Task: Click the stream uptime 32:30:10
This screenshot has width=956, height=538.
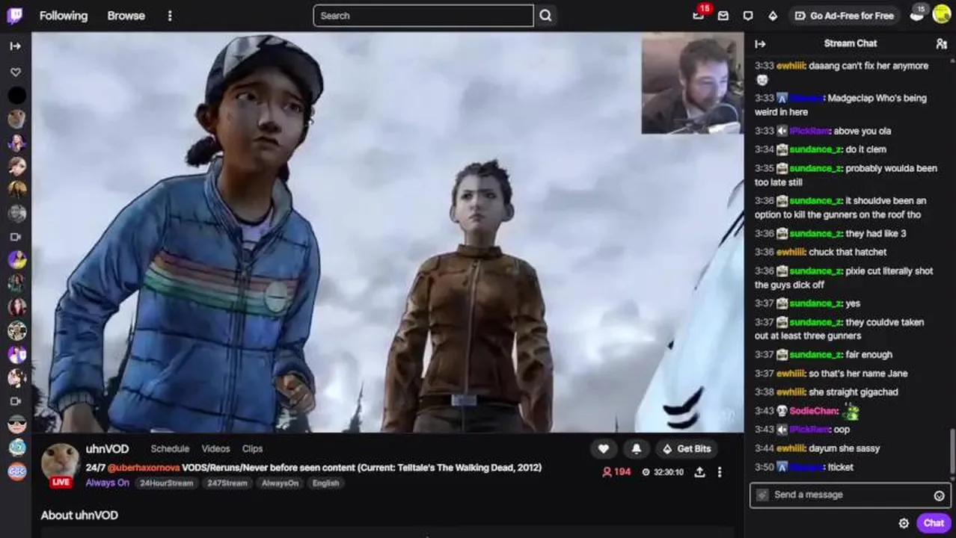Action: point(663,472)
